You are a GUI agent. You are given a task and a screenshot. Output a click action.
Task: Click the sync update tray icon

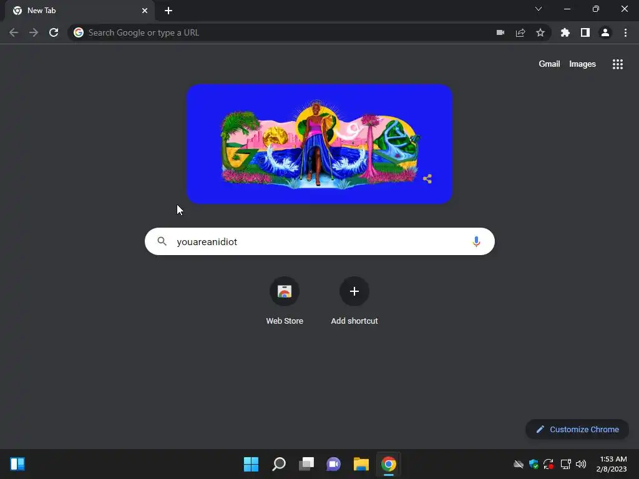click(x=549, y=464)
